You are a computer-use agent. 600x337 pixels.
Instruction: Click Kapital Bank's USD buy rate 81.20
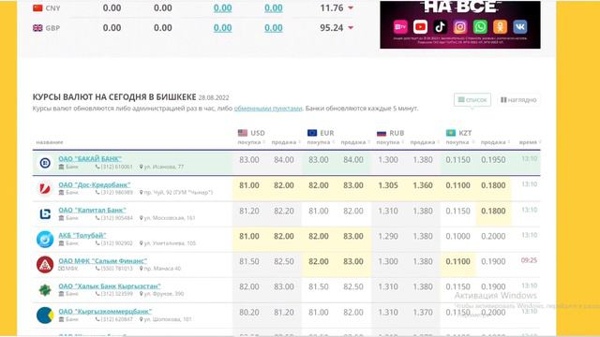coord(249,211)
